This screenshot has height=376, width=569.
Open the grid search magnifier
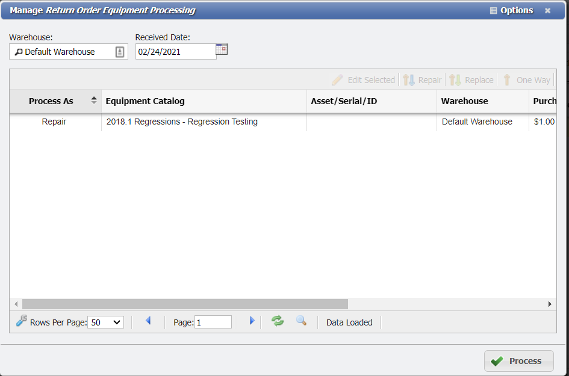[x=302, y=321]
